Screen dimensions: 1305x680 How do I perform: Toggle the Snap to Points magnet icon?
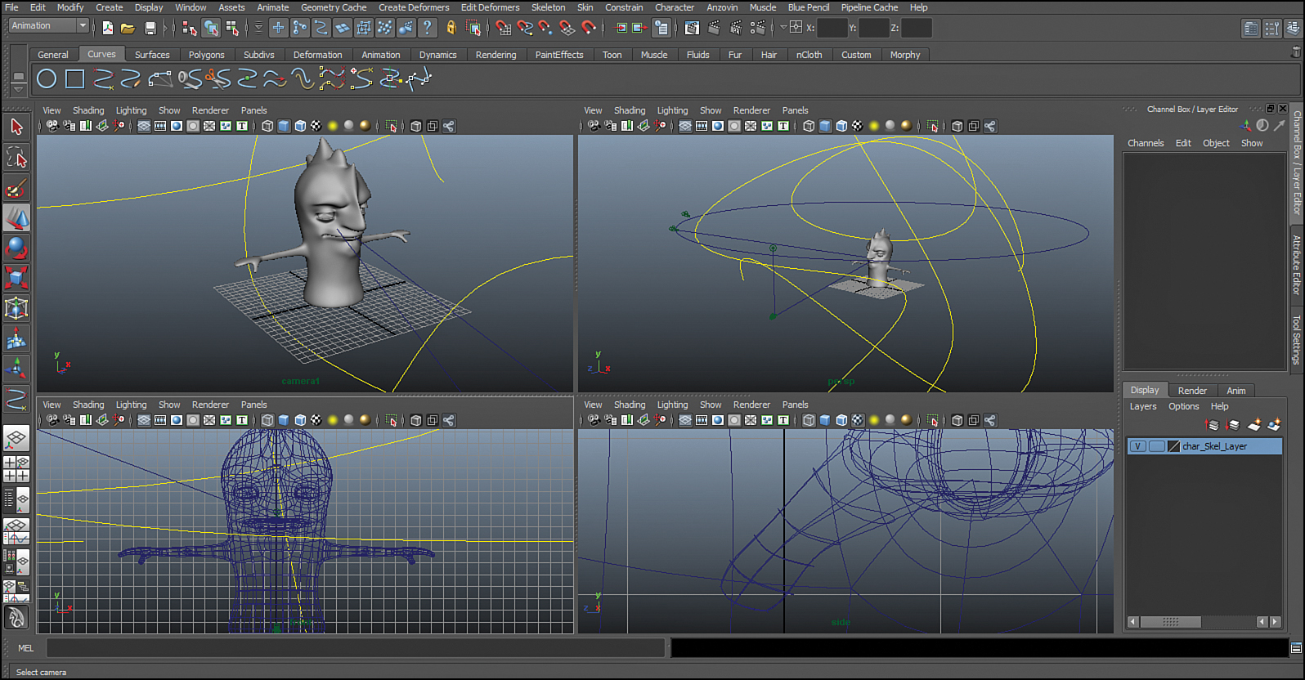[x=545, y=28]
